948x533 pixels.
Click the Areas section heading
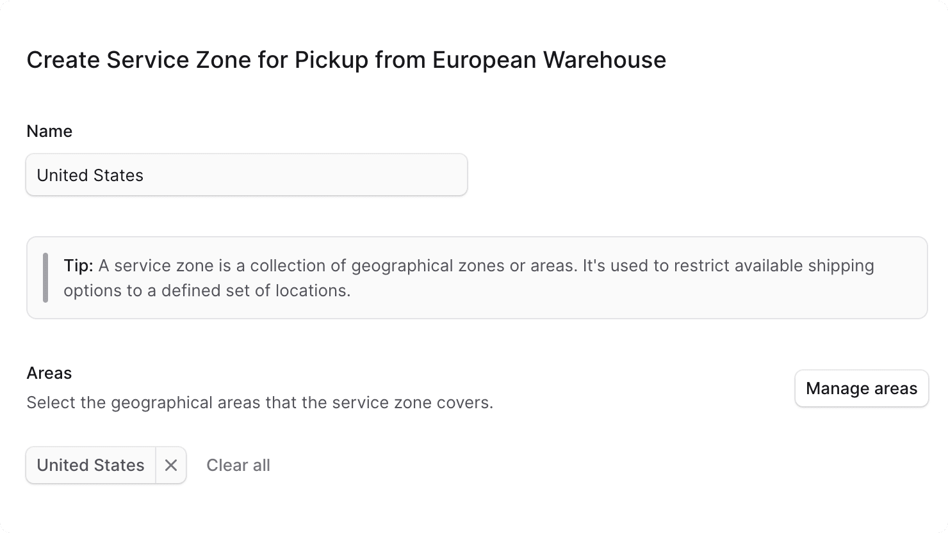(49, 373)
